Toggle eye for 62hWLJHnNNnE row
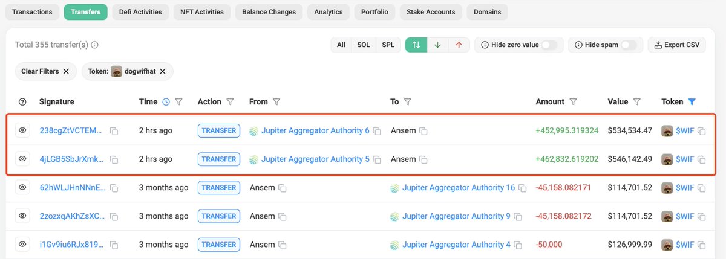 point(23,187)
